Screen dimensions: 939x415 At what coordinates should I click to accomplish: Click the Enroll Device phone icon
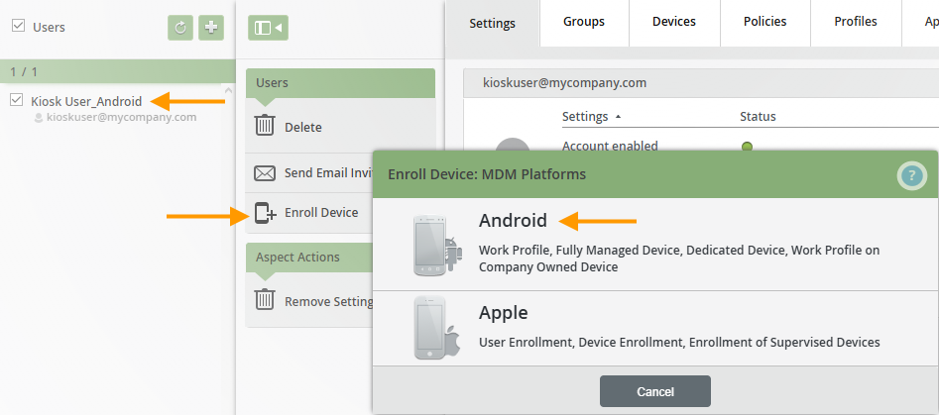pyautogui.click(x=266, y=214)
